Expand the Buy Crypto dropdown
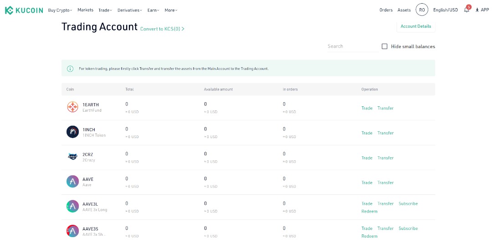Screen dimensions: 492x243 coord(60,10)
